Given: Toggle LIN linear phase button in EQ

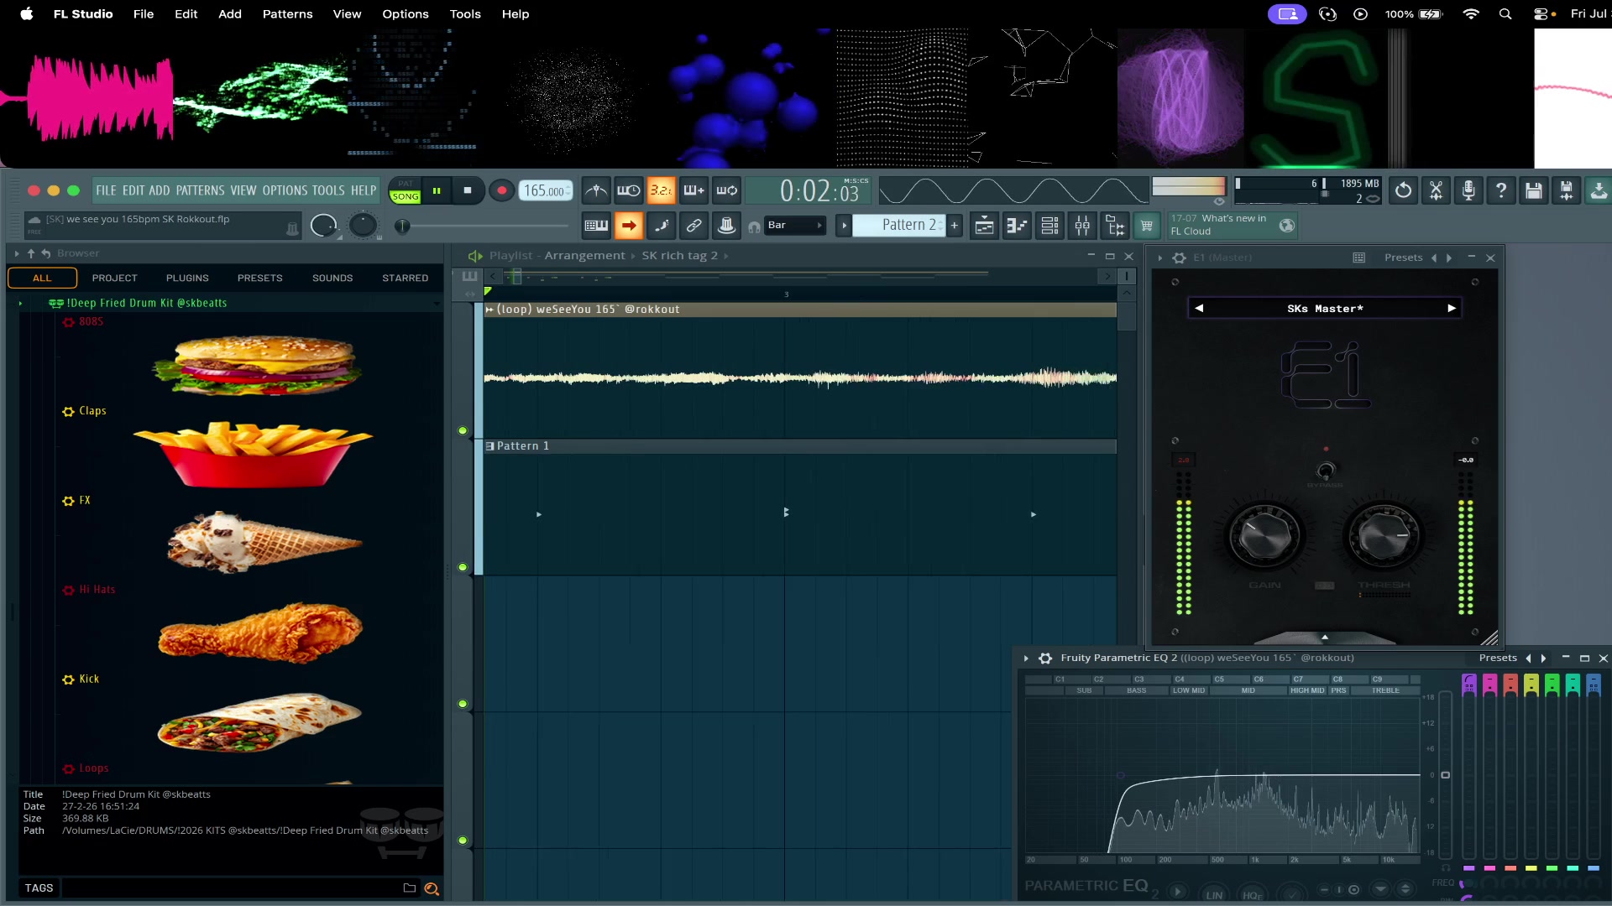Looking at the screenshot, I should pyautogui.click(x=1214, y=894).
